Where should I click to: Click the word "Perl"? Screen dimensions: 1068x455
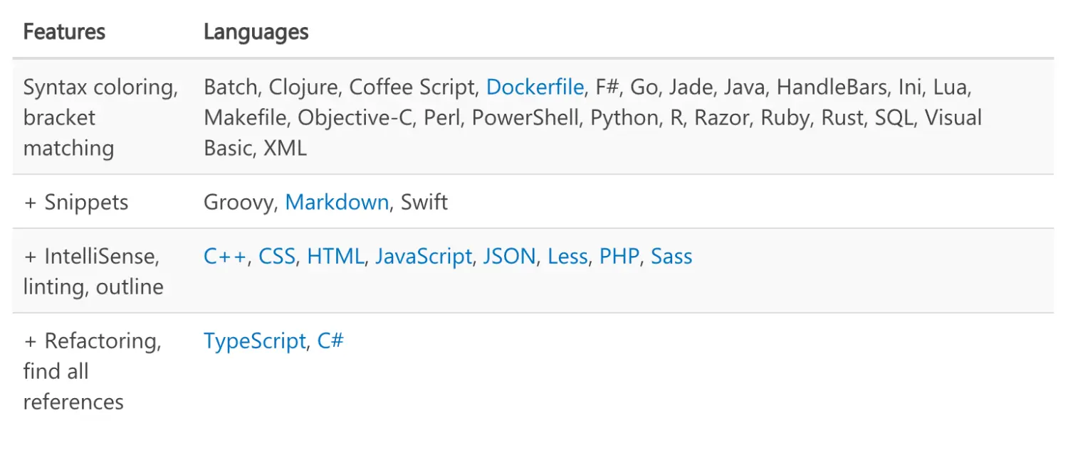pos(442,118)
